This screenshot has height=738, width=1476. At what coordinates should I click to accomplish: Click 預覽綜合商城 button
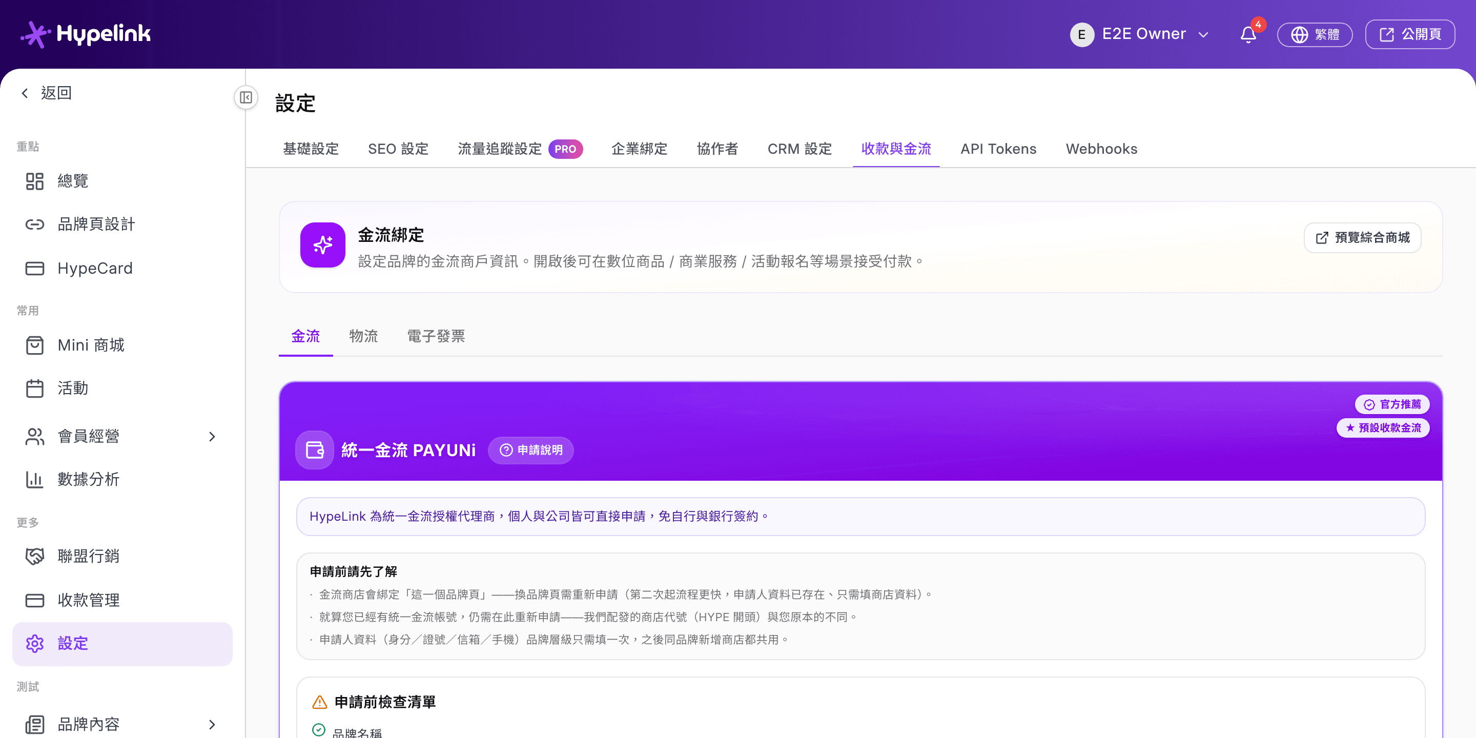click(x=1362, y=238)
